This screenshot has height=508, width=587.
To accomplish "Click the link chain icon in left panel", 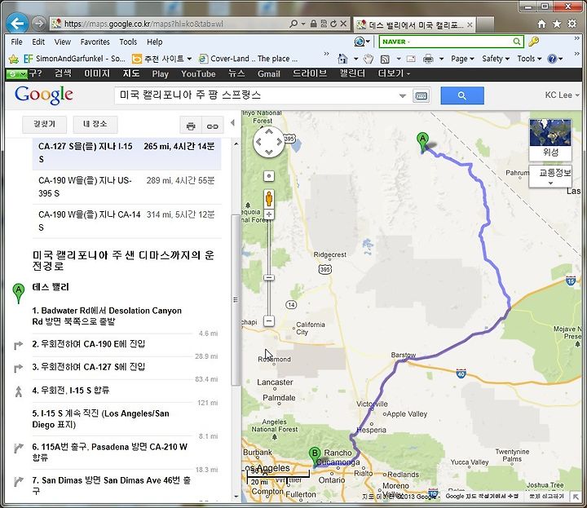I will click(x=212, y=126).
